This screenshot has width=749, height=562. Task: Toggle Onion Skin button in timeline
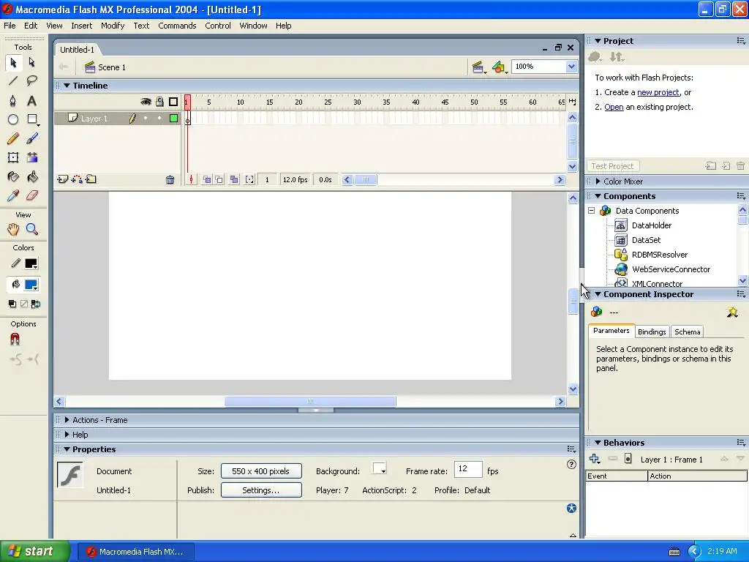tap(207, 180)
